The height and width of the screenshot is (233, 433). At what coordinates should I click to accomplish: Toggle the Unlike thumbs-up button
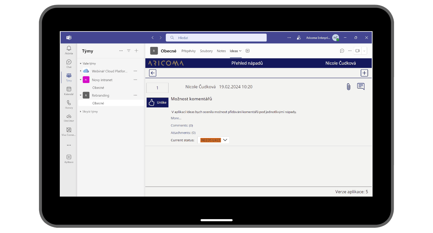157,102
